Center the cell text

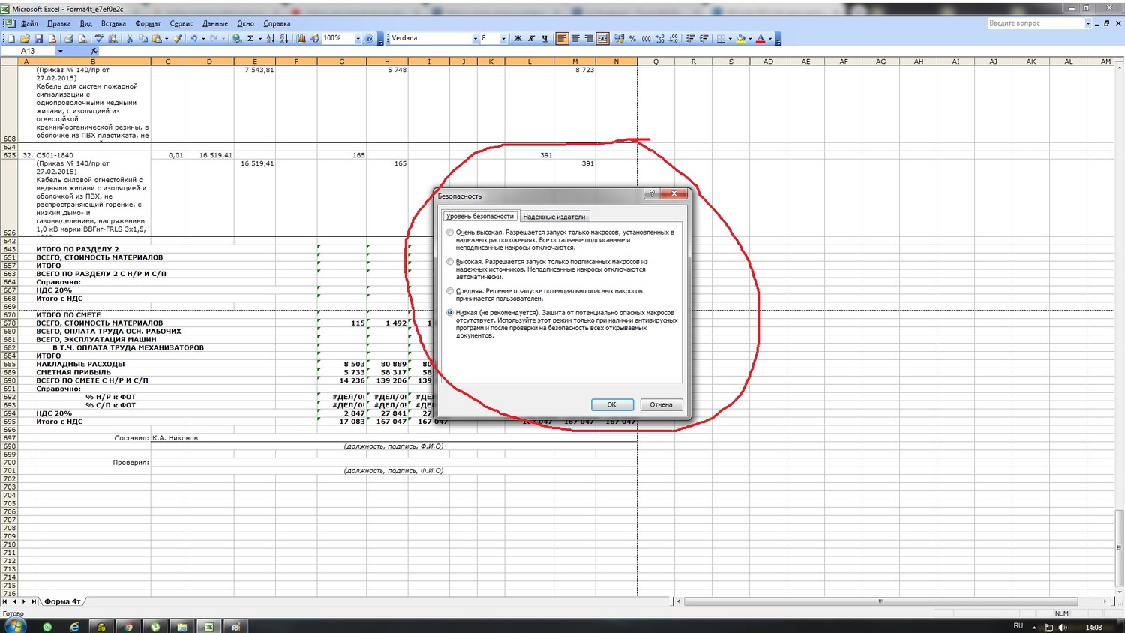(575, 38)
